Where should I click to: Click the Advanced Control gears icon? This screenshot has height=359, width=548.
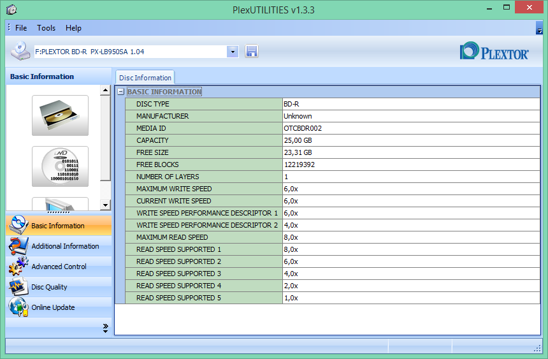coord(18,267)
